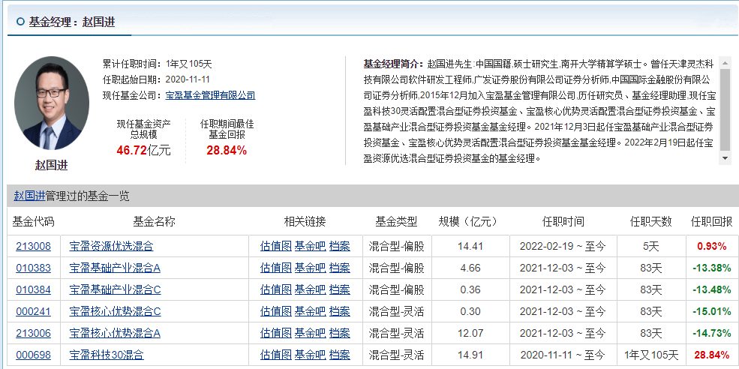The height and width of the screenshot is (369, 739).
Task: Open 档案 for 宝盈科技30混合
Action: [x=340, y=355]
